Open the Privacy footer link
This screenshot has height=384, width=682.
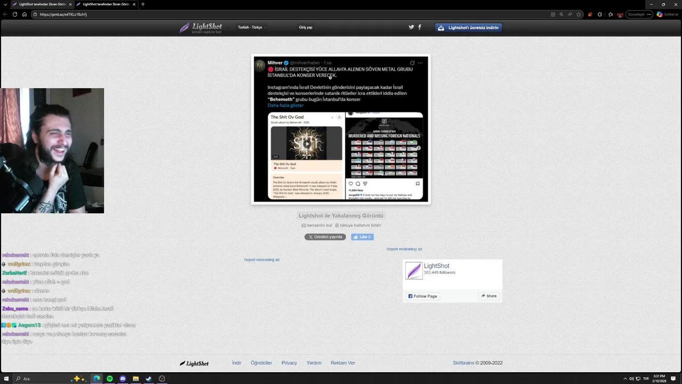point(289,363)
